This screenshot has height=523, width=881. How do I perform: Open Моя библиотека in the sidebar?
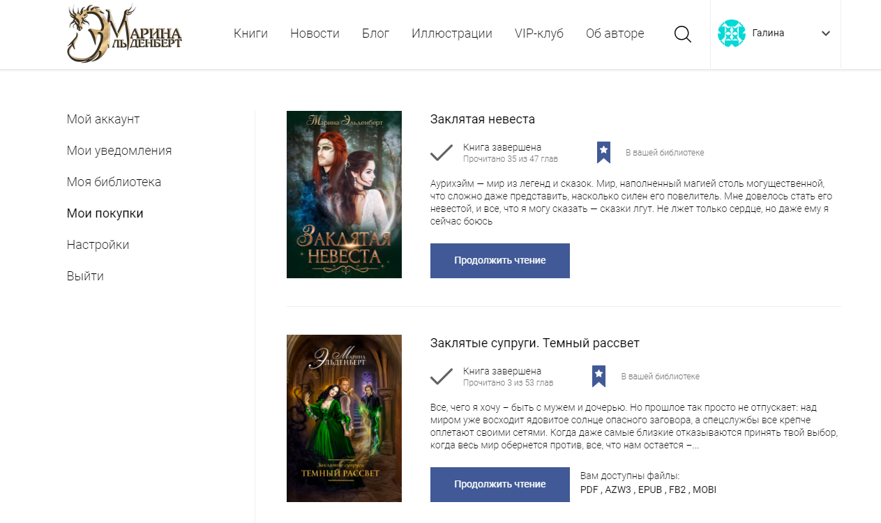(114, 182)
